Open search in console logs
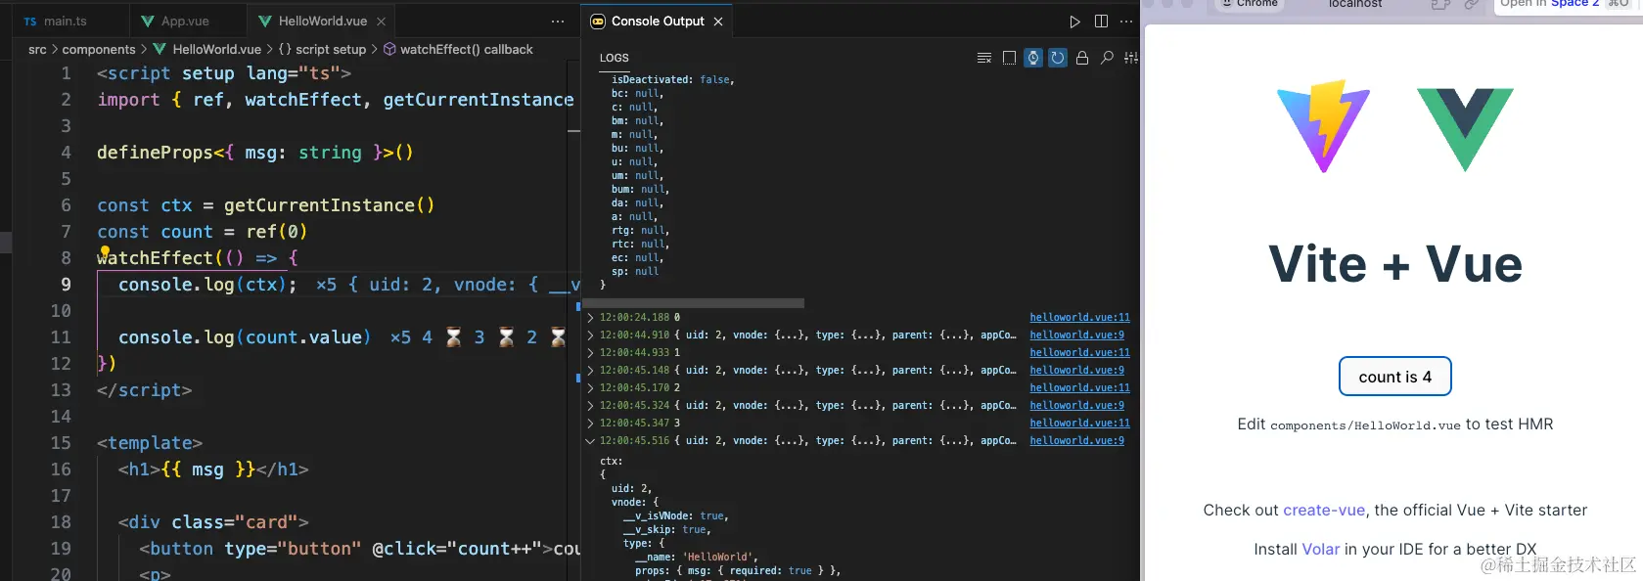Screen dimensions: 1643x581 (x=1107, y=58)
